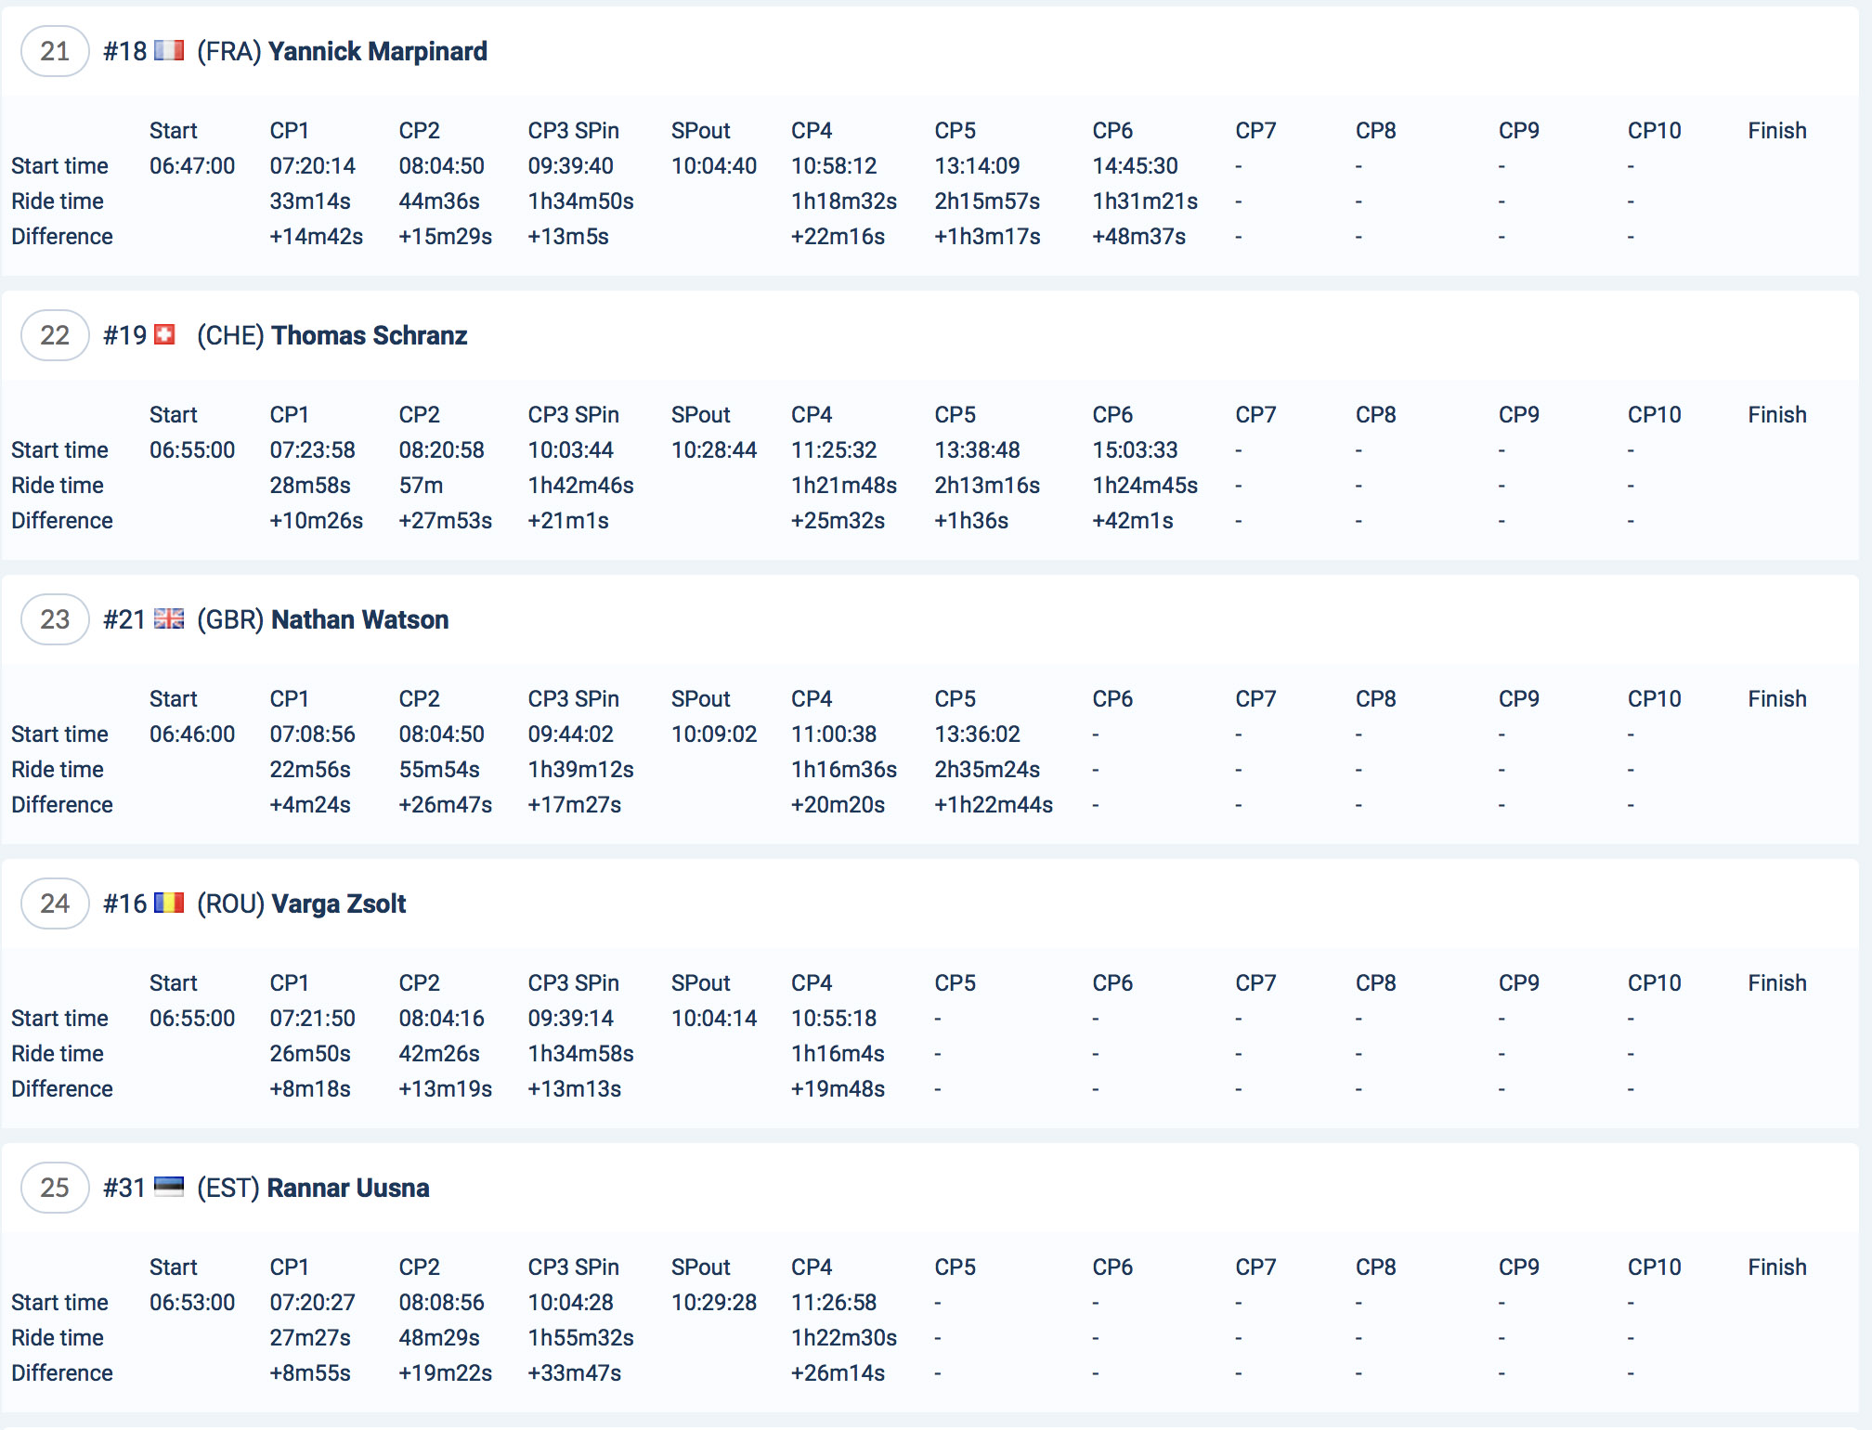Click the British flag icon beside rider #21
Image resolution: width=1872 pixels, height=1430 pixels.
tap(169, 619)
